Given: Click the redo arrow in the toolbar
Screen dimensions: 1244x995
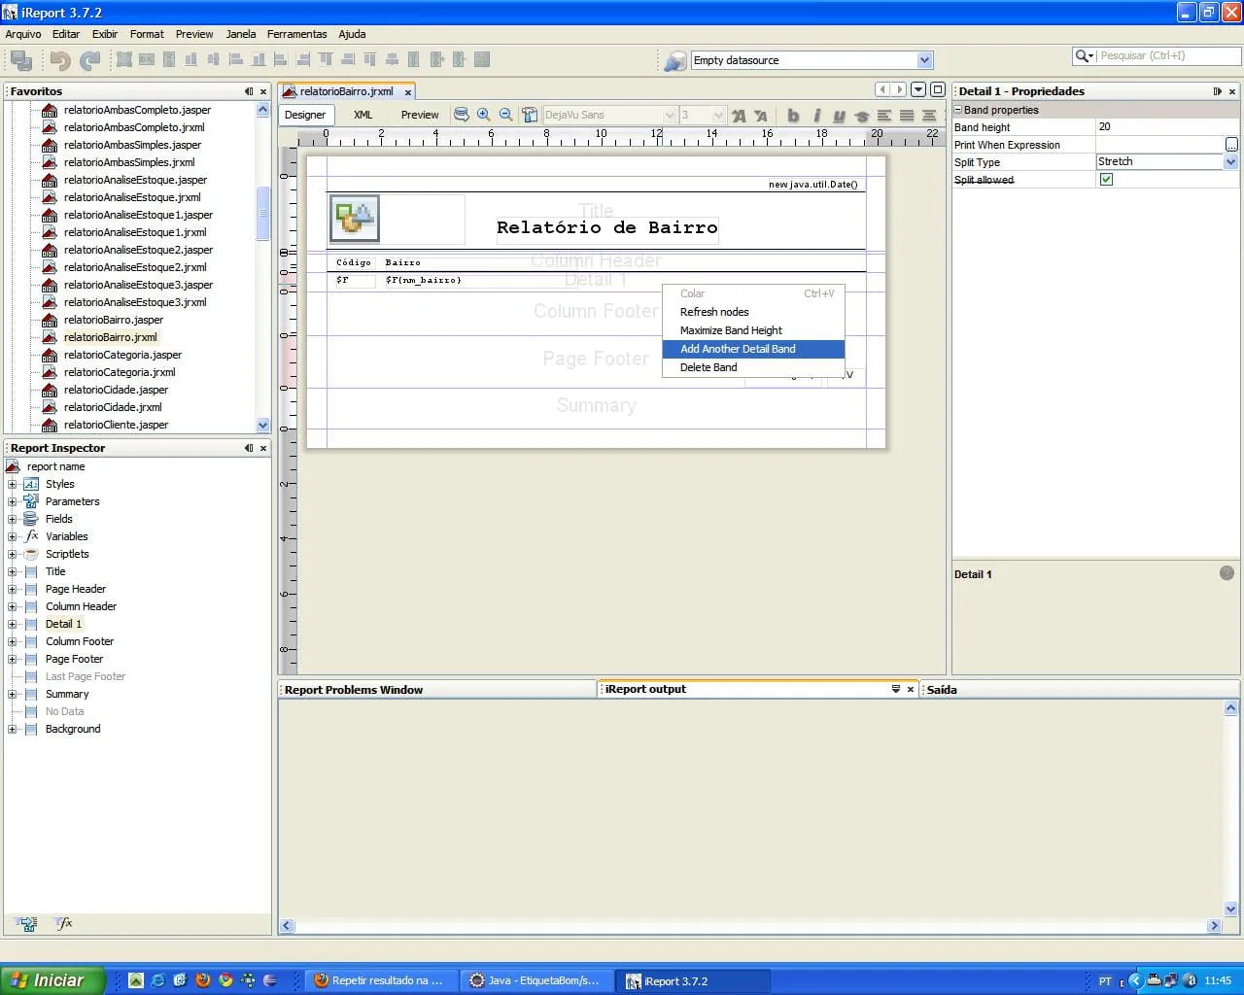Looking at the screenshot, I should 89,60.
